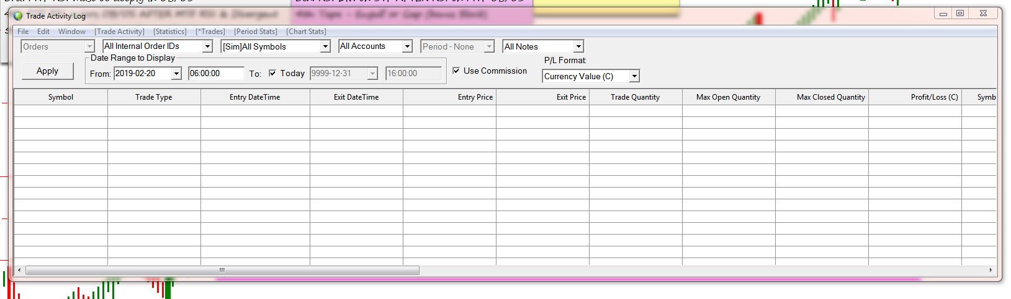
Task: Open the Window menu
Action: pyautogui.click(x=72, y=32)
